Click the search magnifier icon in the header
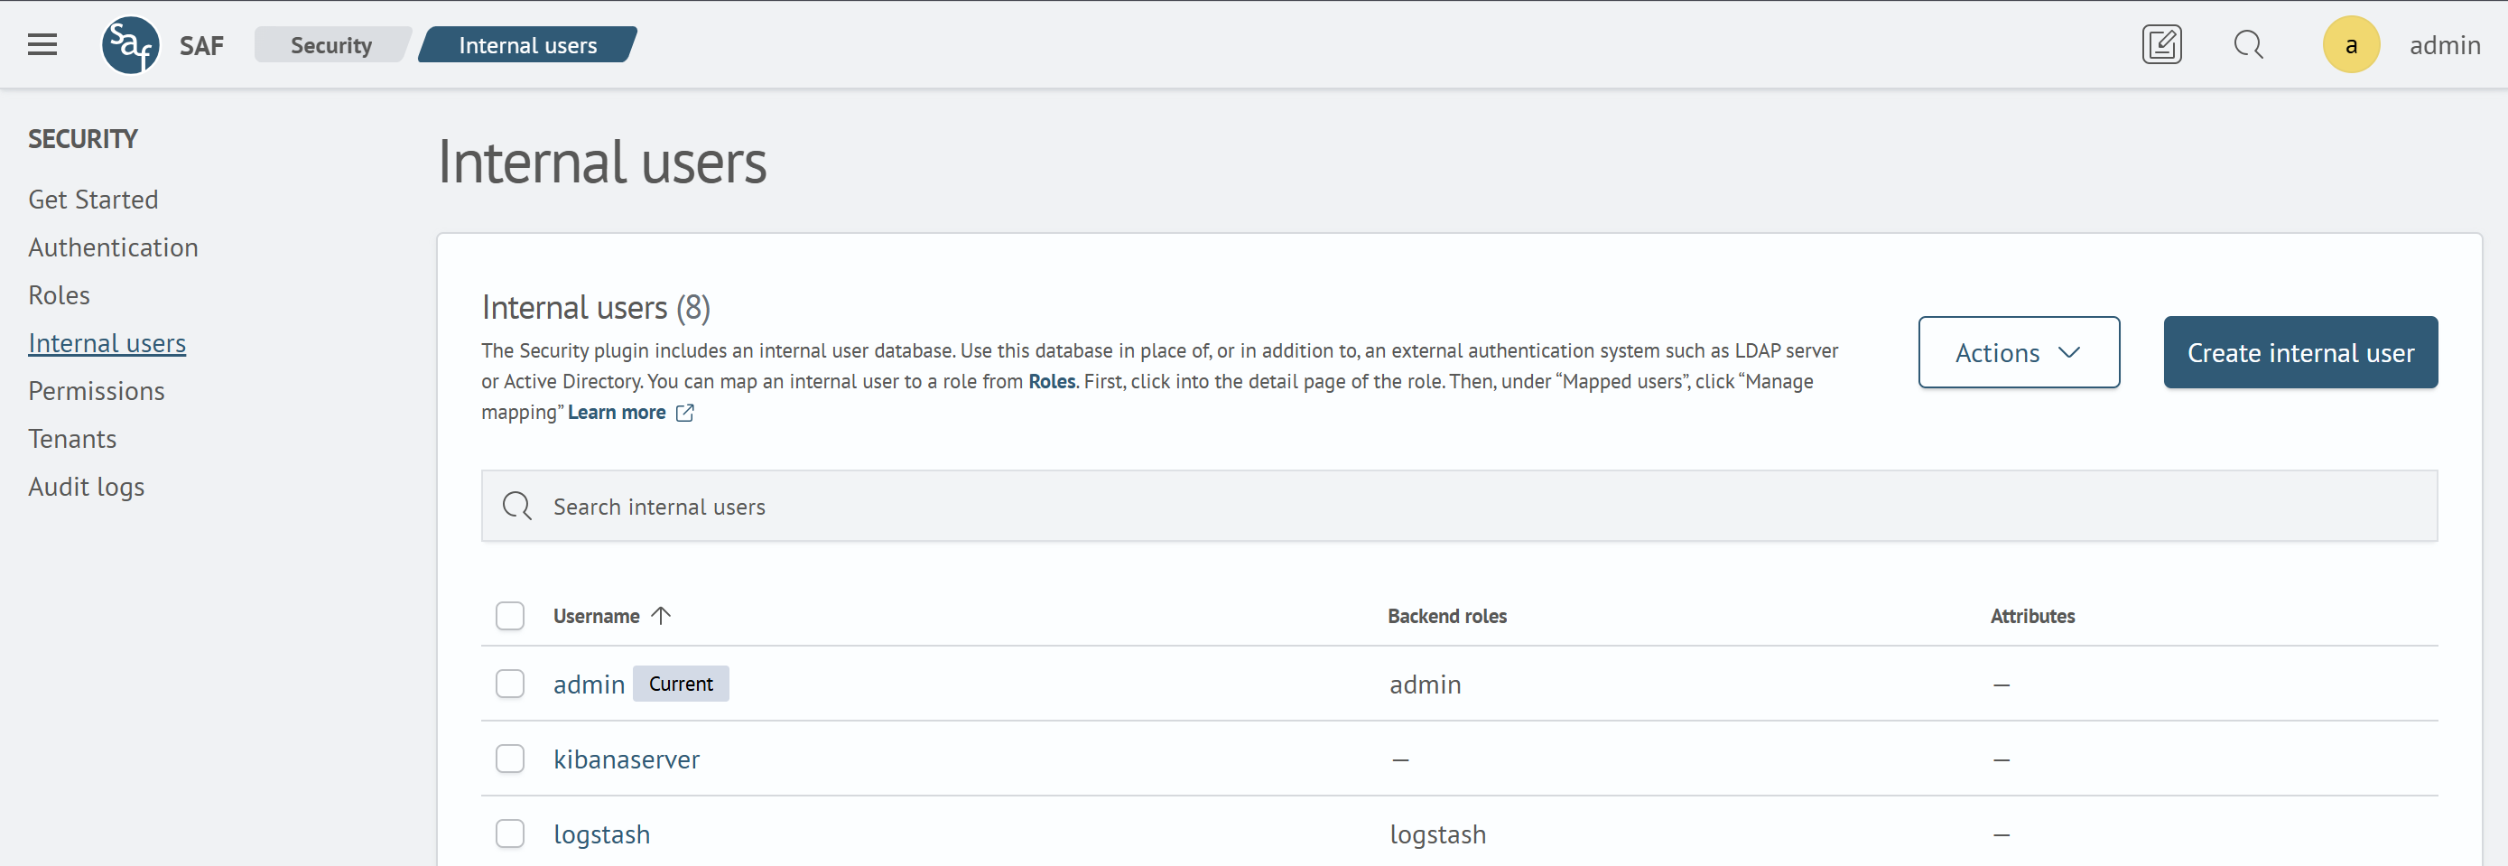 (x=2249, y=44)
